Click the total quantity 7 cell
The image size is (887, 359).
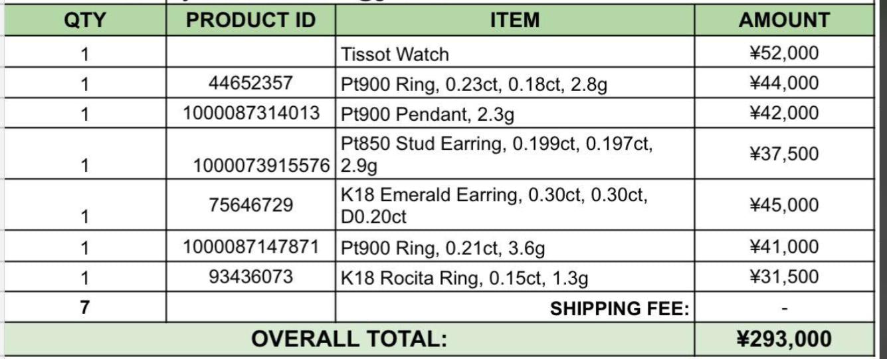[x=84, y=308]
